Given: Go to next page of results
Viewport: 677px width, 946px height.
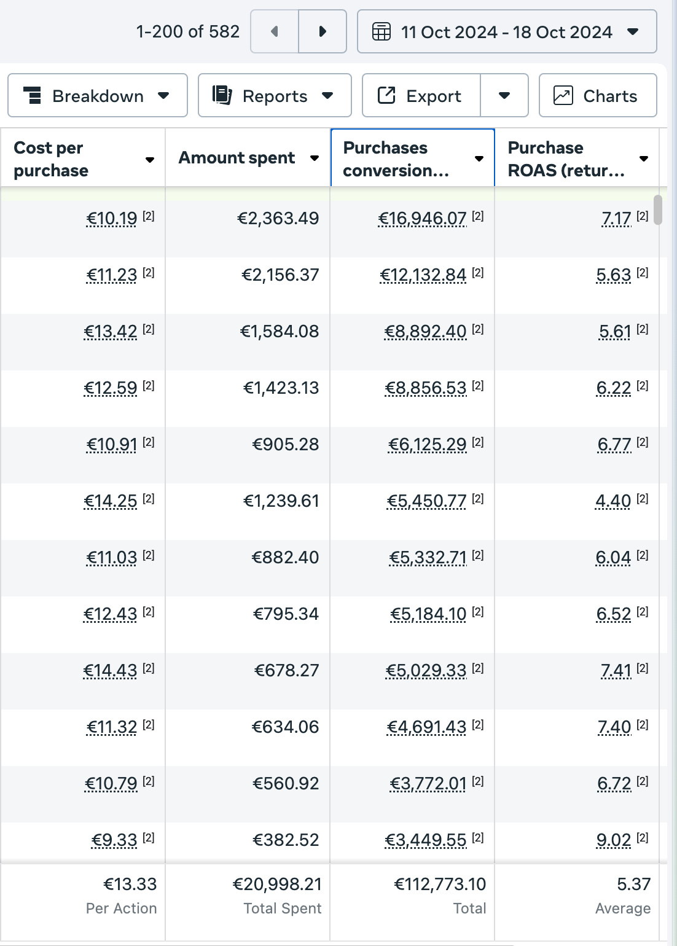Looking at the screenshot, I should pos(323,31).
